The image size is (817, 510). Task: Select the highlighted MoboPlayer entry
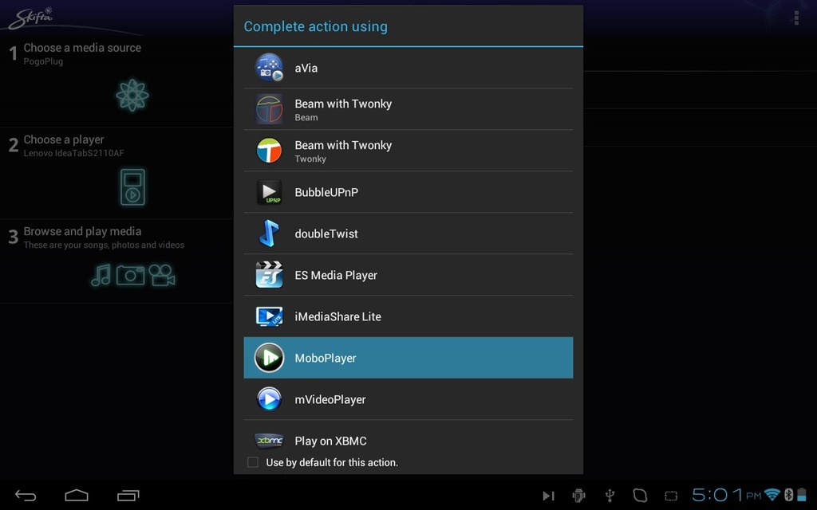(x=408, y=358)
